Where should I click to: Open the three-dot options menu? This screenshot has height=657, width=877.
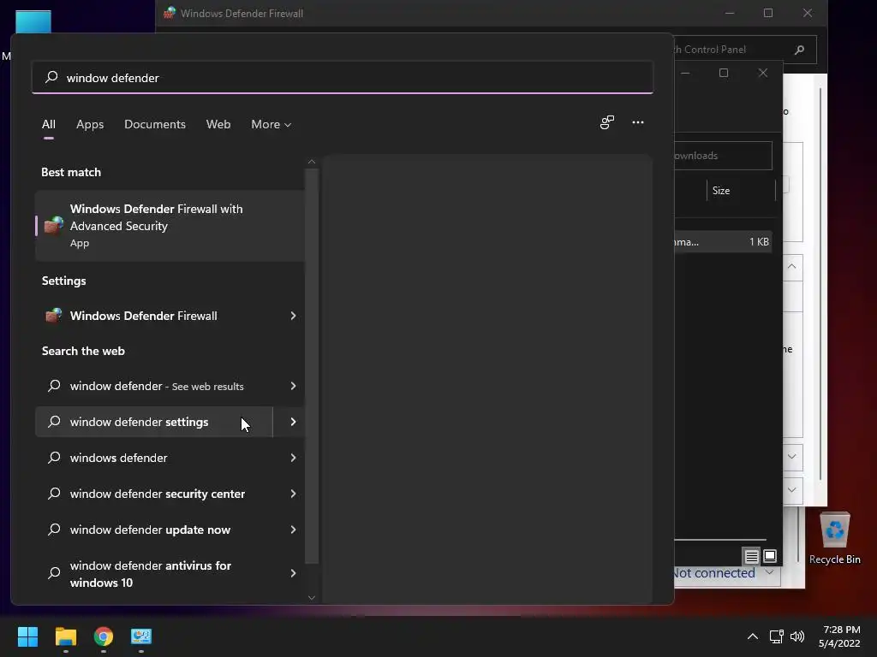tap(637, 122)
